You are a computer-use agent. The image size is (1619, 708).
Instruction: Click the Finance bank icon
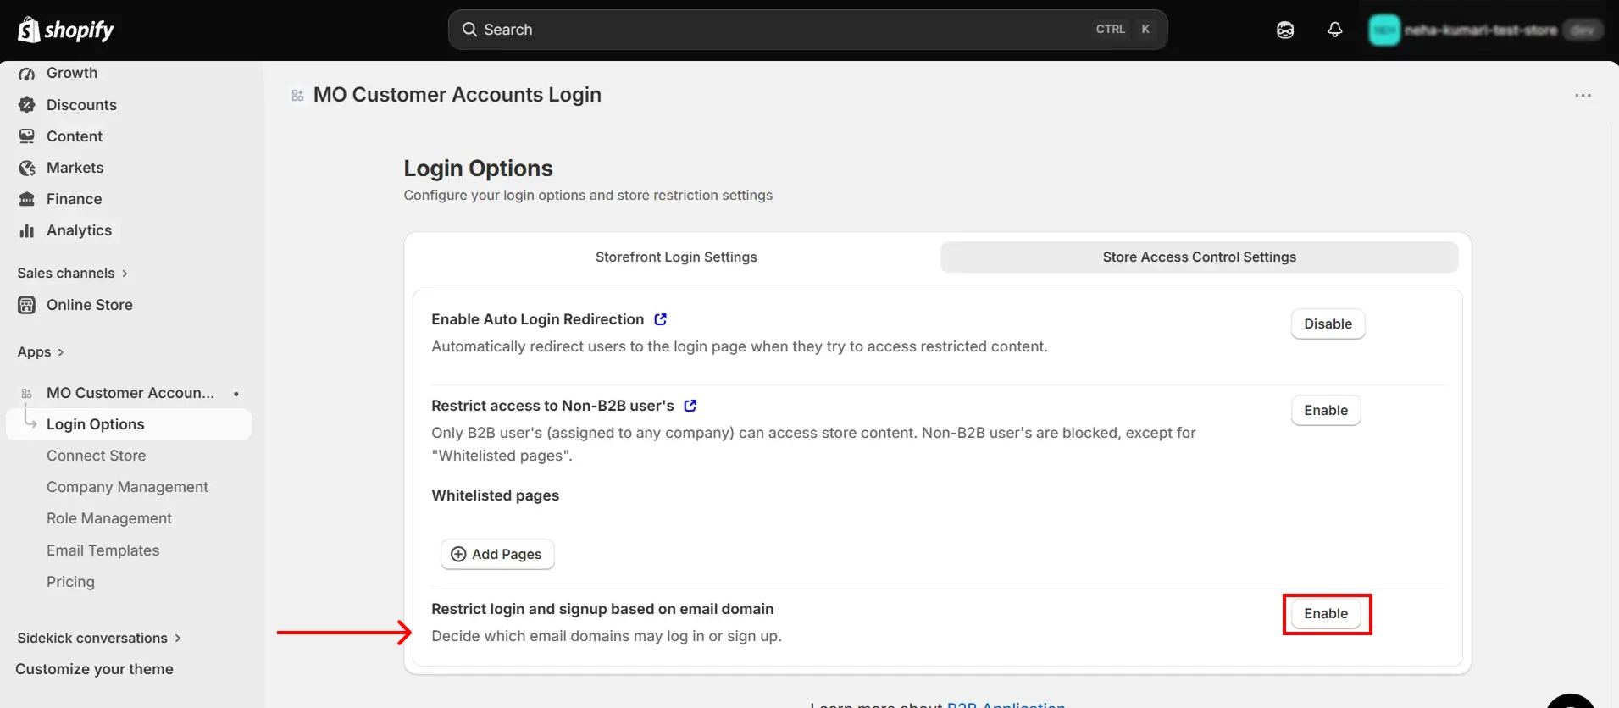tap(27, 199)
